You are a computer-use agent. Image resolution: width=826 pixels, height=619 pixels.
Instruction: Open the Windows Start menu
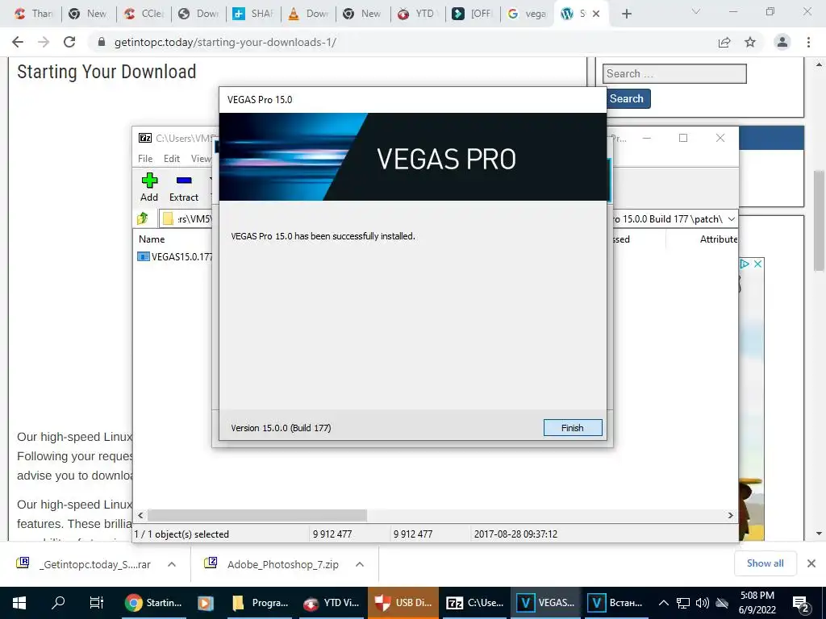click(19, 602)
